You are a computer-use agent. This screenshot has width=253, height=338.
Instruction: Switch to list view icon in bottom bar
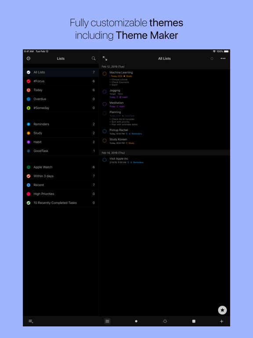[107, 321]
